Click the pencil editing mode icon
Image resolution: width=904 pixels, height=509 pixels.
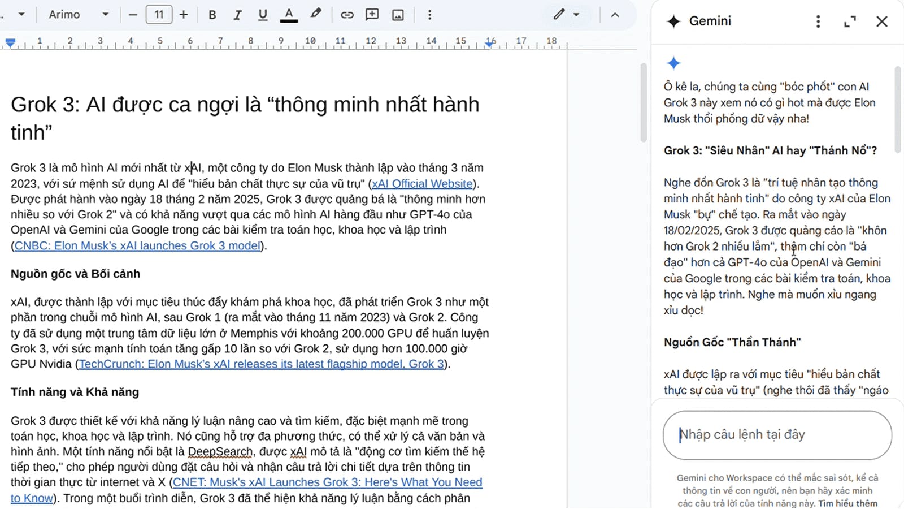559,14
